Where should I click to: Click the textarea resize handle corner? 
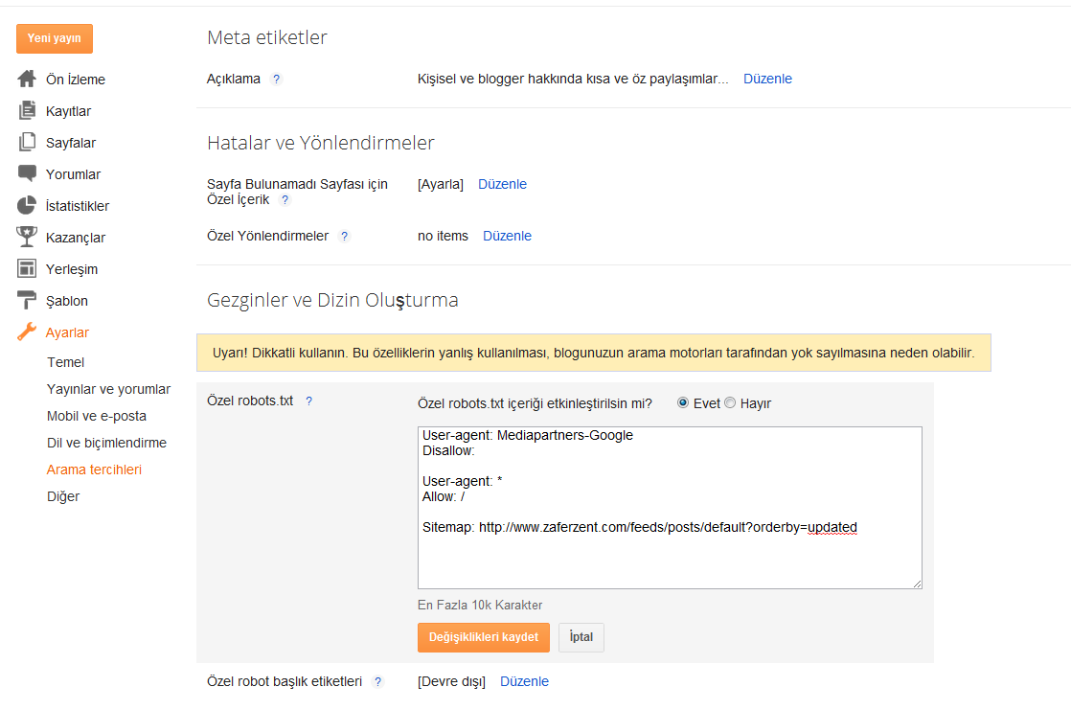point(918,584)
